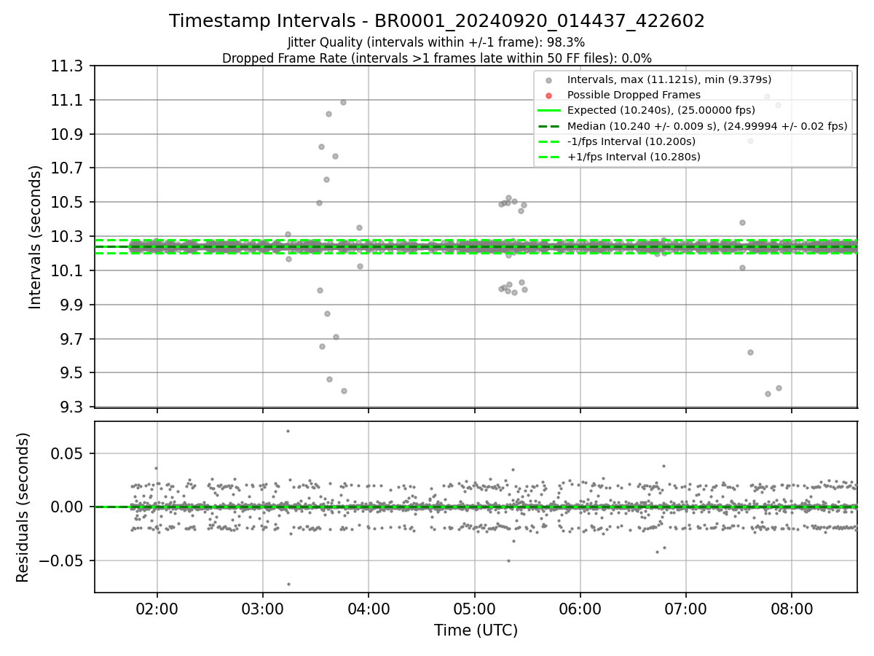Click the 08:00 time axis tick label
This screenshot has width=874, height=656.
click(792, 608)
